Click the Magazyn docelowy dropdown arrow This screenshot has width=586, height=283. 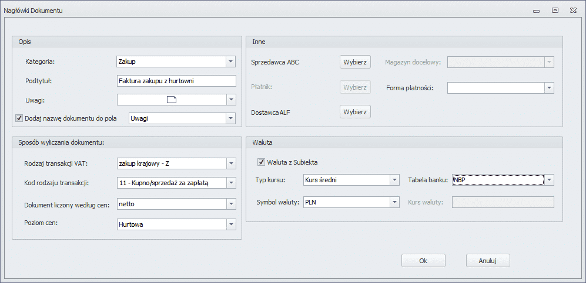(549, 62)
